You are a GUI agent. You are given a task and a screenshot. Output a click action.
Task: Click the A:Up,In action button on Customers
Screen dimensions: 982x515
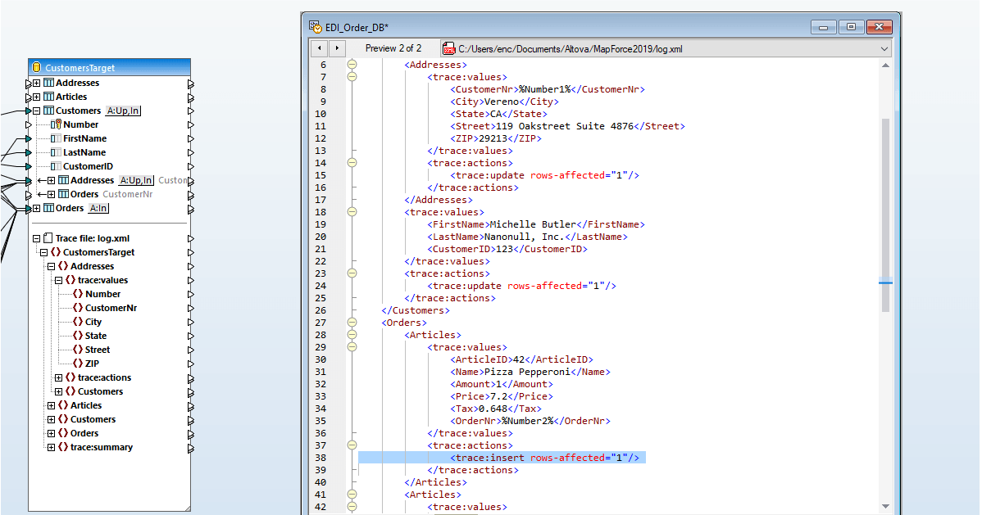(x=124, y=111)
